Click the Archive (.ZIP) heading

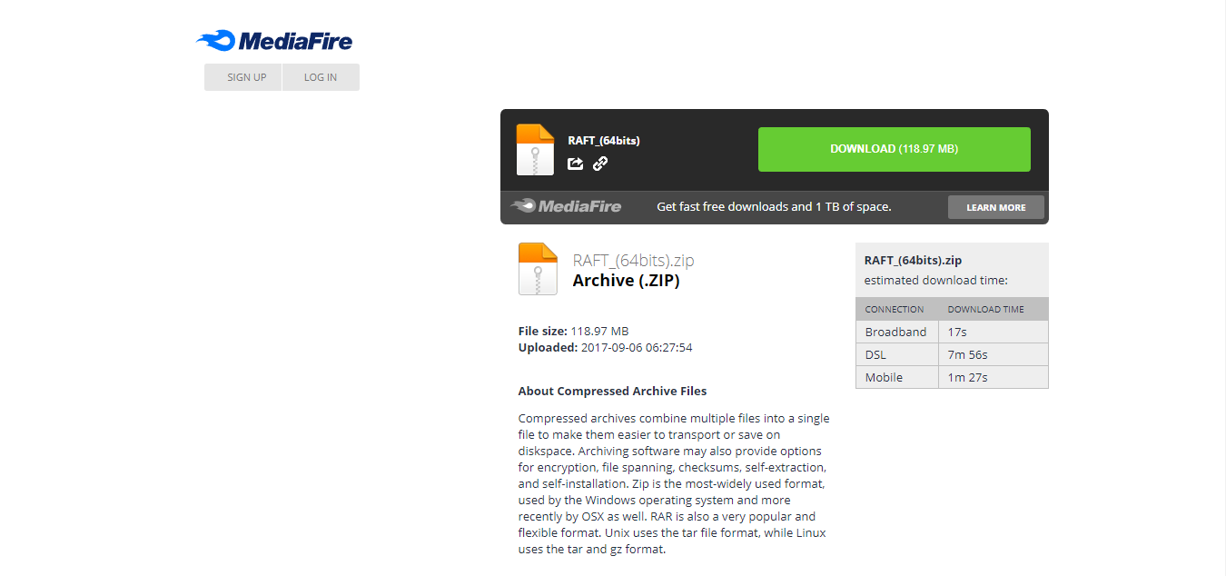[627, 281]
